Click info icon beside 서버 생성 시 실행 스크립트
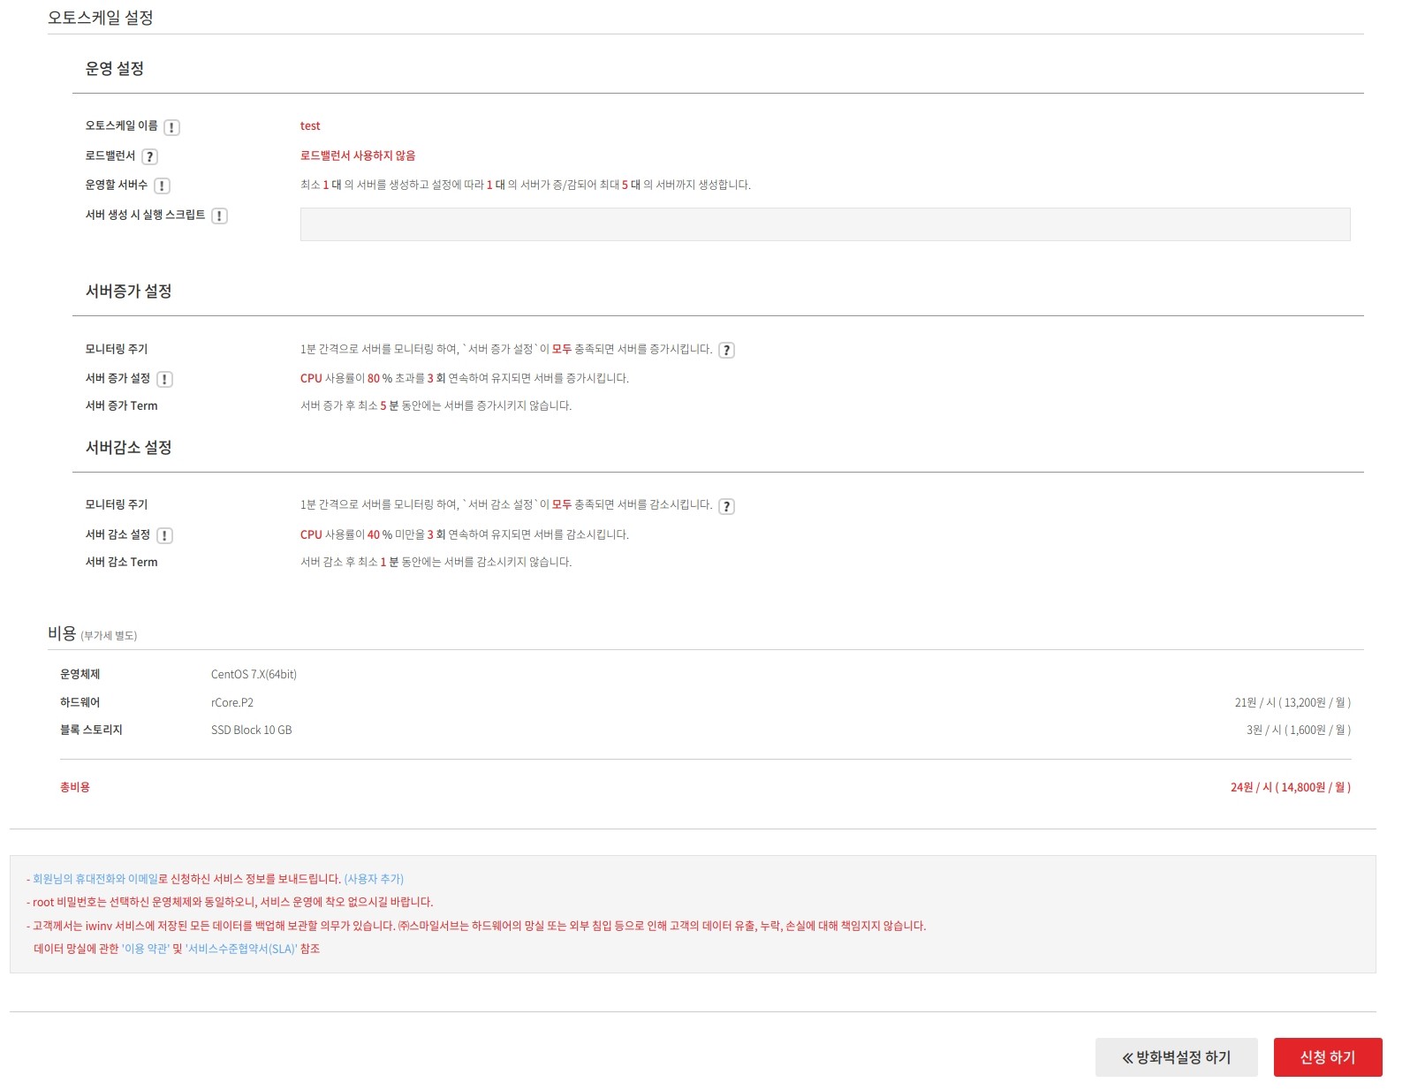1410x1090 pixels. coord(219,216)
